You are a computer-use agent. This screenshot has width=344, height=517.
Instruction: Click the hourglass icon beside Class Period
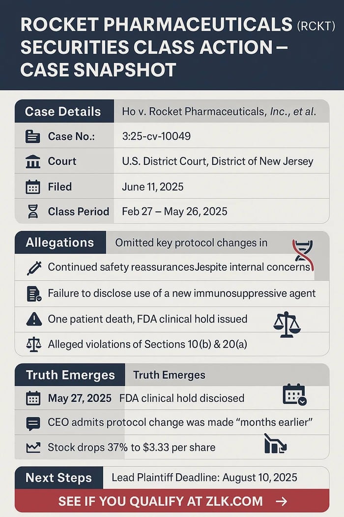pyautogui.click(x=33, y=212)
